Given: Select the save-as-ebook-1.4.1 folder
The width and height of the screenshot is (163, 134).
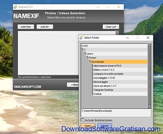Looking at the screenshot, I should coord(120,86).
